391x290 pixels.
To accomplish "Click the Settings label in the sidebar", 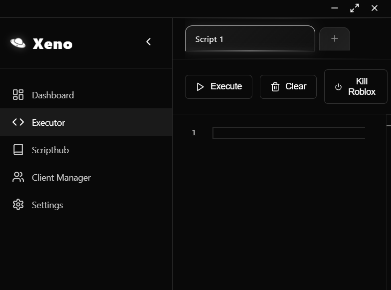I will tap(47, 205).
